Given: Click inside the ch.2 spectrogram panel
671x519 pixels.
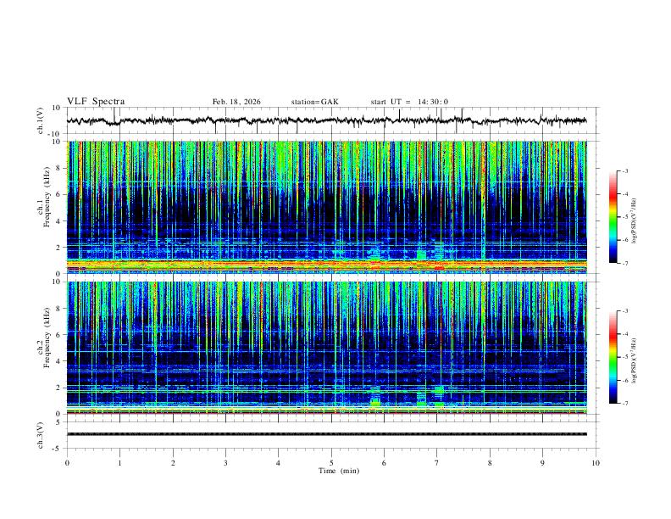Looking at the screenshot, I should click(x=326, y=348).
